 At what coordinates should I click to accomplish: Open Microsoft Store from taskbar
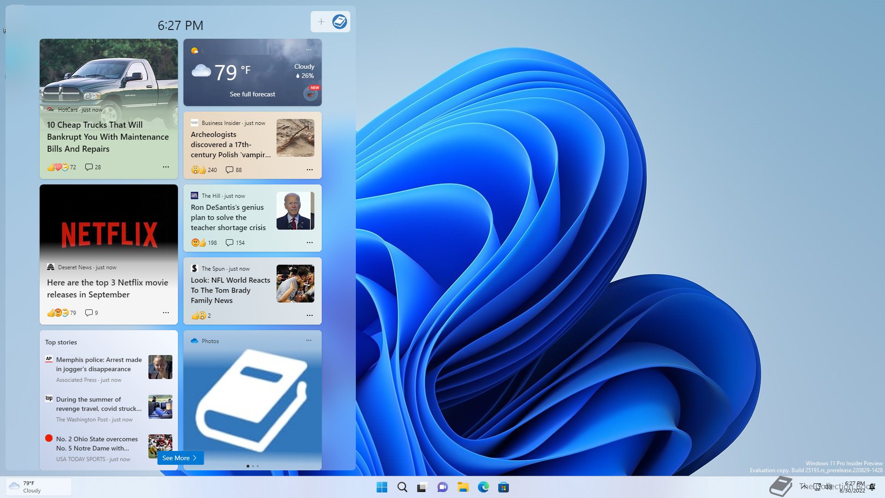(x=503, y=487)
